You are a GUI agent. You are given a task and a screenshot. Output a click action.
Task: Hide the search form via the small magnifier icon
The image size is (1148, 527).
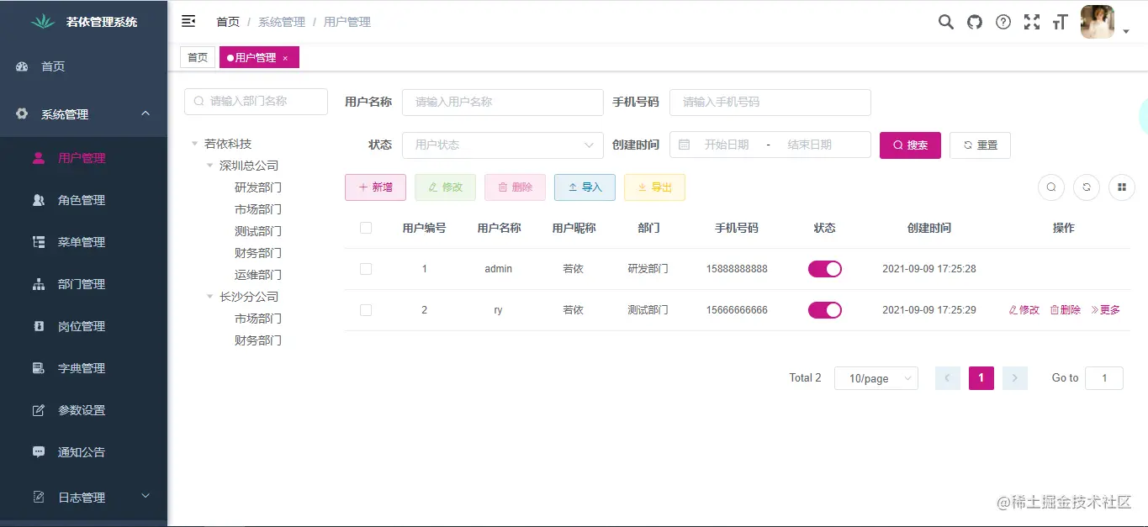coord(1050,187)
